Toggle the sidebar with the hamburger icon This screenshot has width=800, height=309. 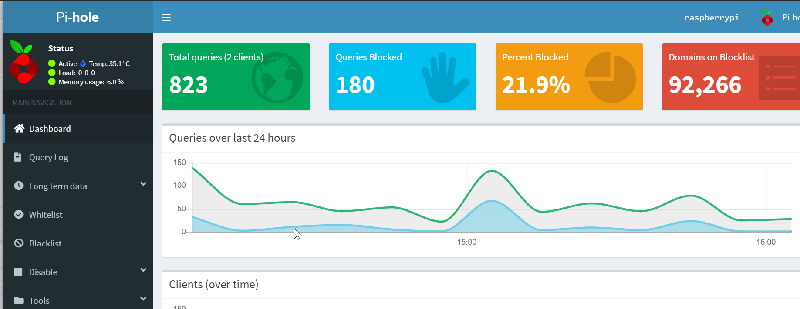pyautogui.click(x=166, y=18)
